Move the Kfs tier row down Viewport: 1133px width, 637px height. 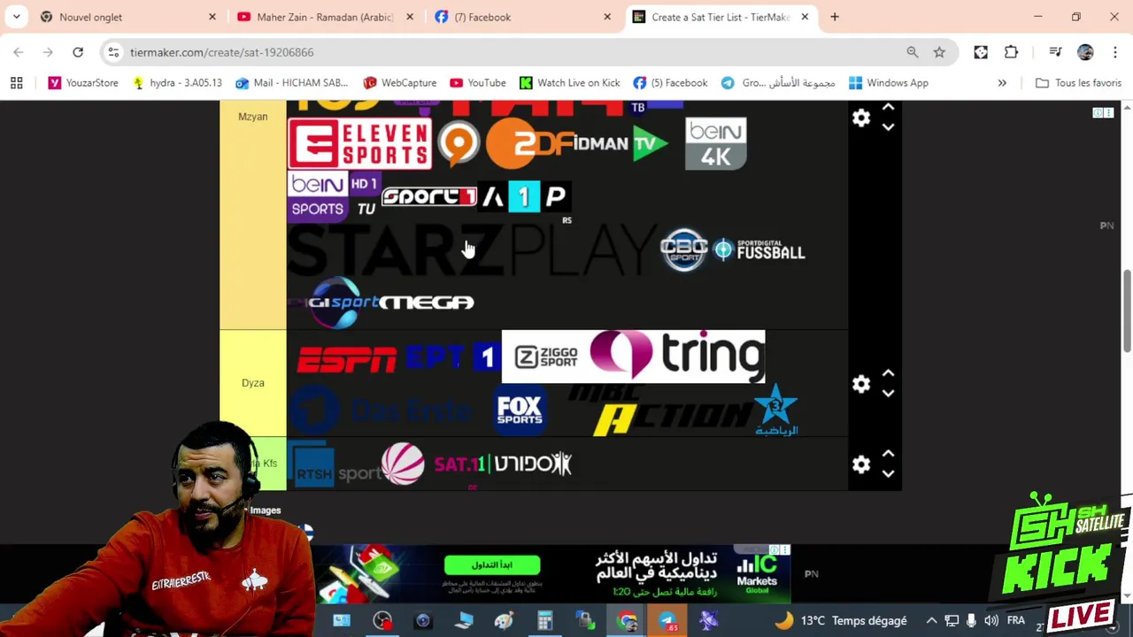click(889, 474)
